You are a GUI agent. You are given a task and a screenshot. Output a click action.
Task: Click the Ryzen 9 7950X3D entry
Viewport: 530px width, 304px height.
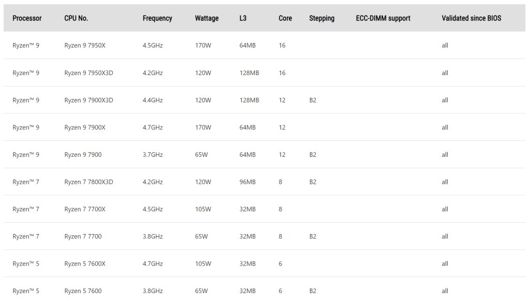pos(89,73)
